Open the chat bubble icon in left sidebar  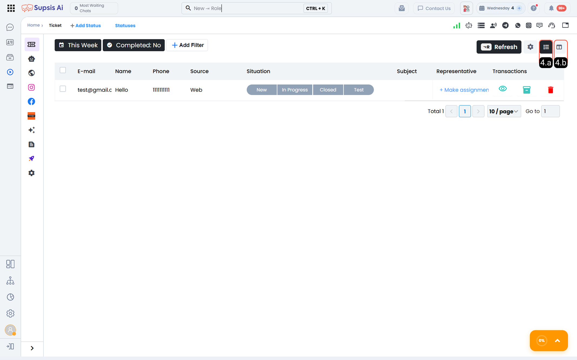[10, 27]
